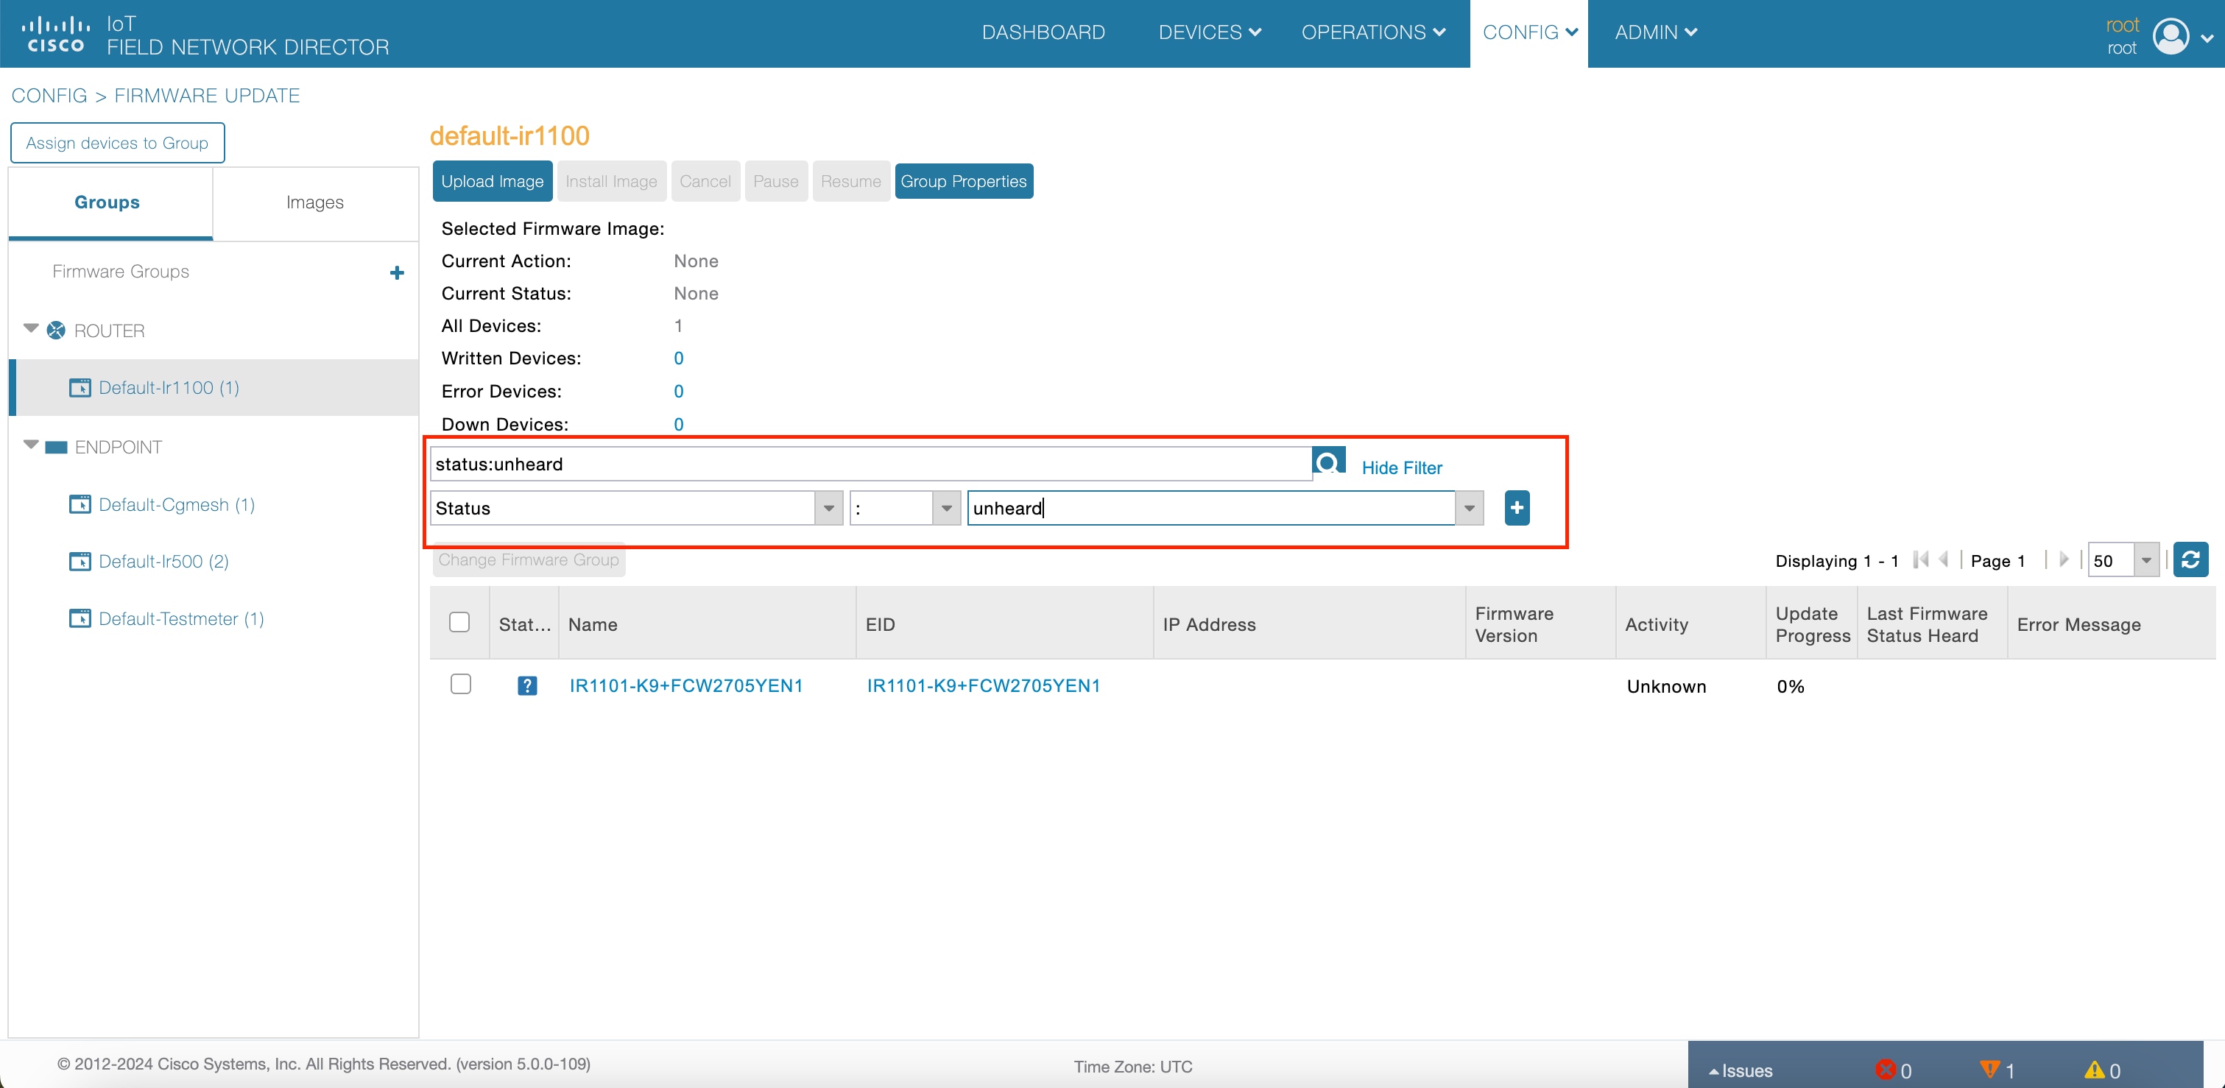Image resolution: width=2225 pixels, height=1088 pixels.
Task: Select Default-Testmeter (1) group
Action: (181, 618)
